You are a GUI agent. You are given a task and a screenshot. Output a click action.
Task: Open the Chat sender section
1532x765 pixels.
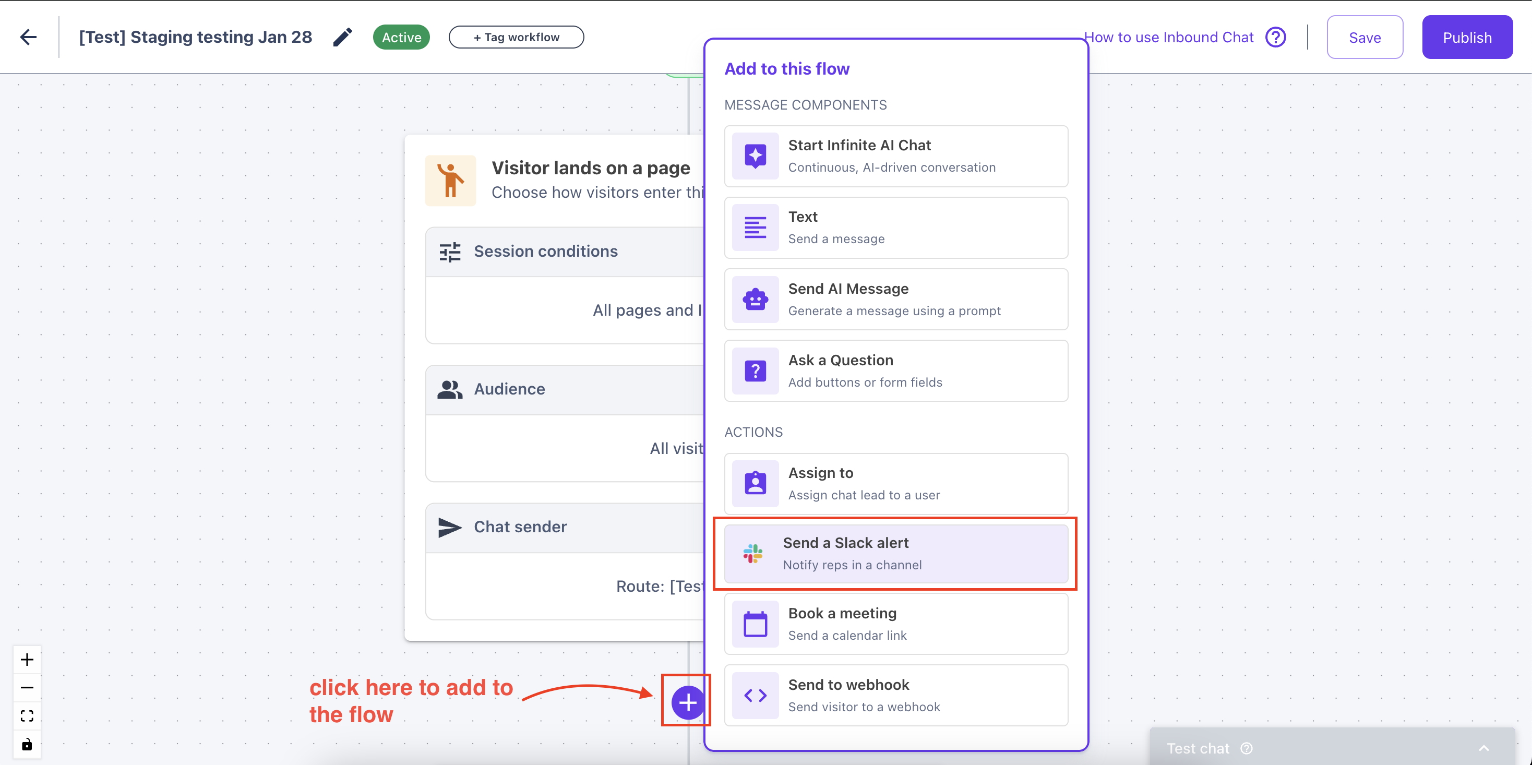tap(520, 527)
